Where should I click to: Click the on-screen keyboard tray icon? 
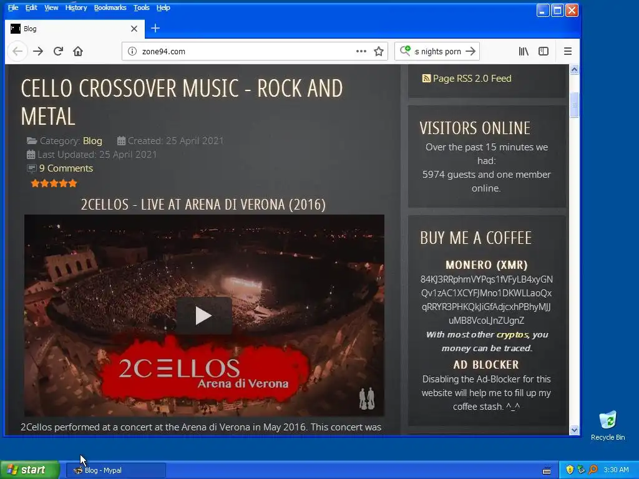click(x=547, y=470)
